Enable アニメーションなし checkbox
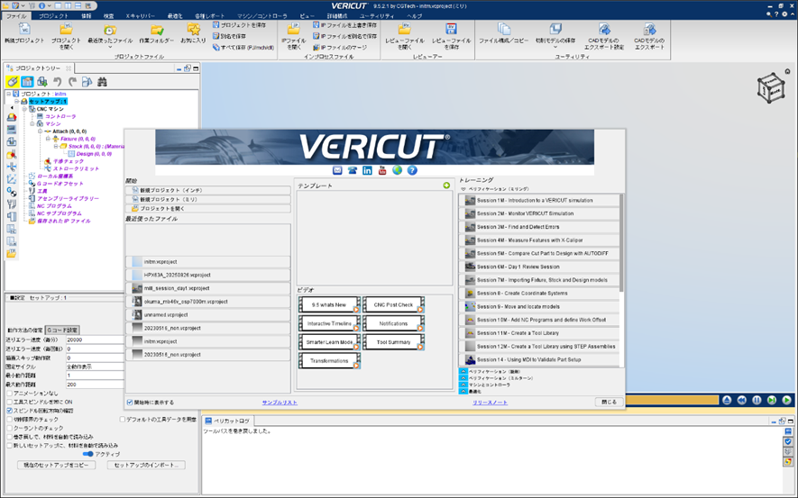The height and width of the screenshot is (498, 798). 10,393
